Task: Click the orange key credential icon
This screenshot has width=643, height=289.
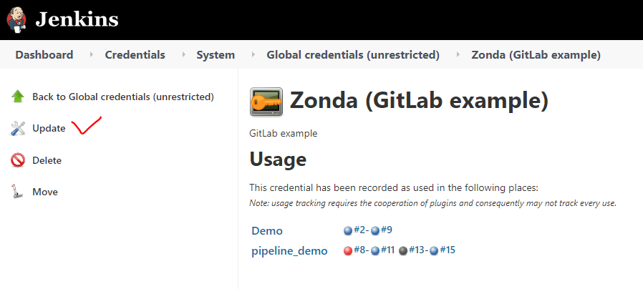Action: 266,102
